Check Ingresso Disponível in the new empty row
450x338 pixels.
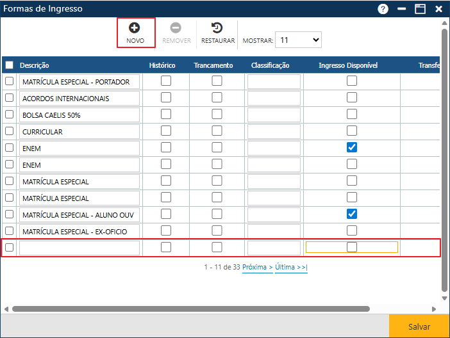click(x=352, y=247)
